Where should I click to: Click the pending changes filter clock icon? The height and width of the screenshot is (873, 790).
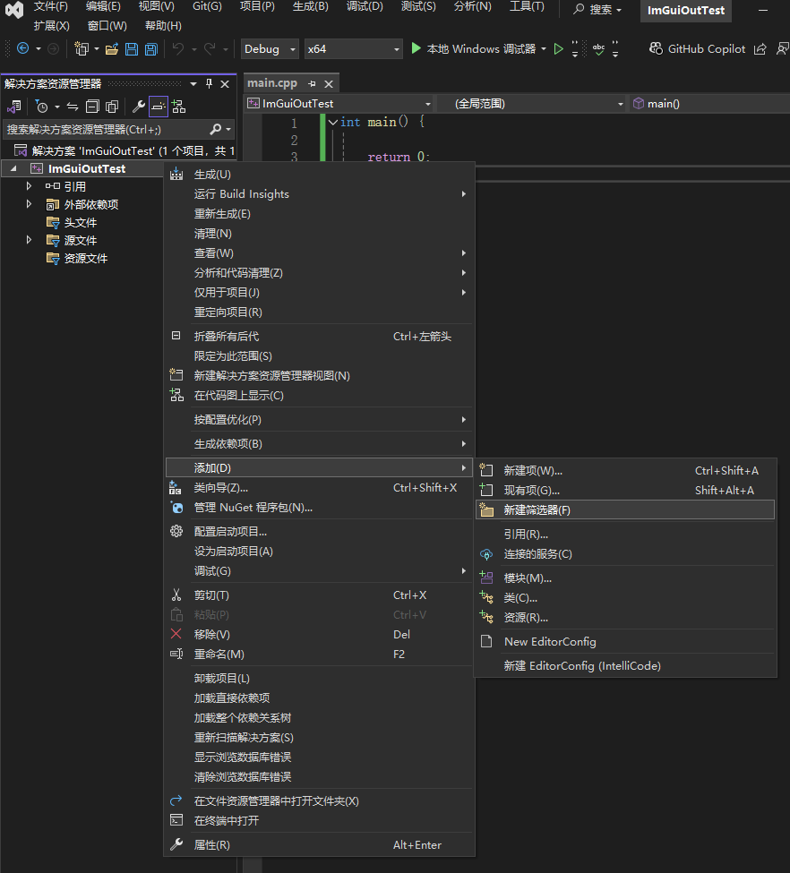click(42, 107)
